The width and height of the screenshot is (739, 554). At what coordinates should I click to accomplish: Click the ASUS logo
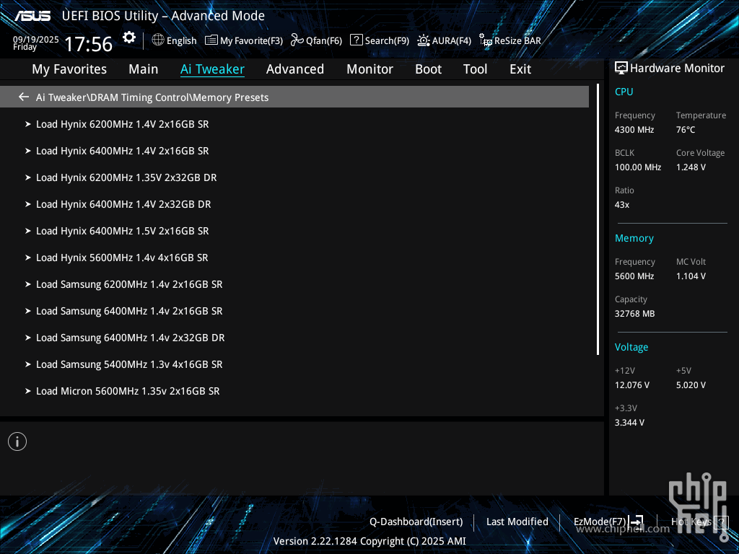click(x=32, y=16)
